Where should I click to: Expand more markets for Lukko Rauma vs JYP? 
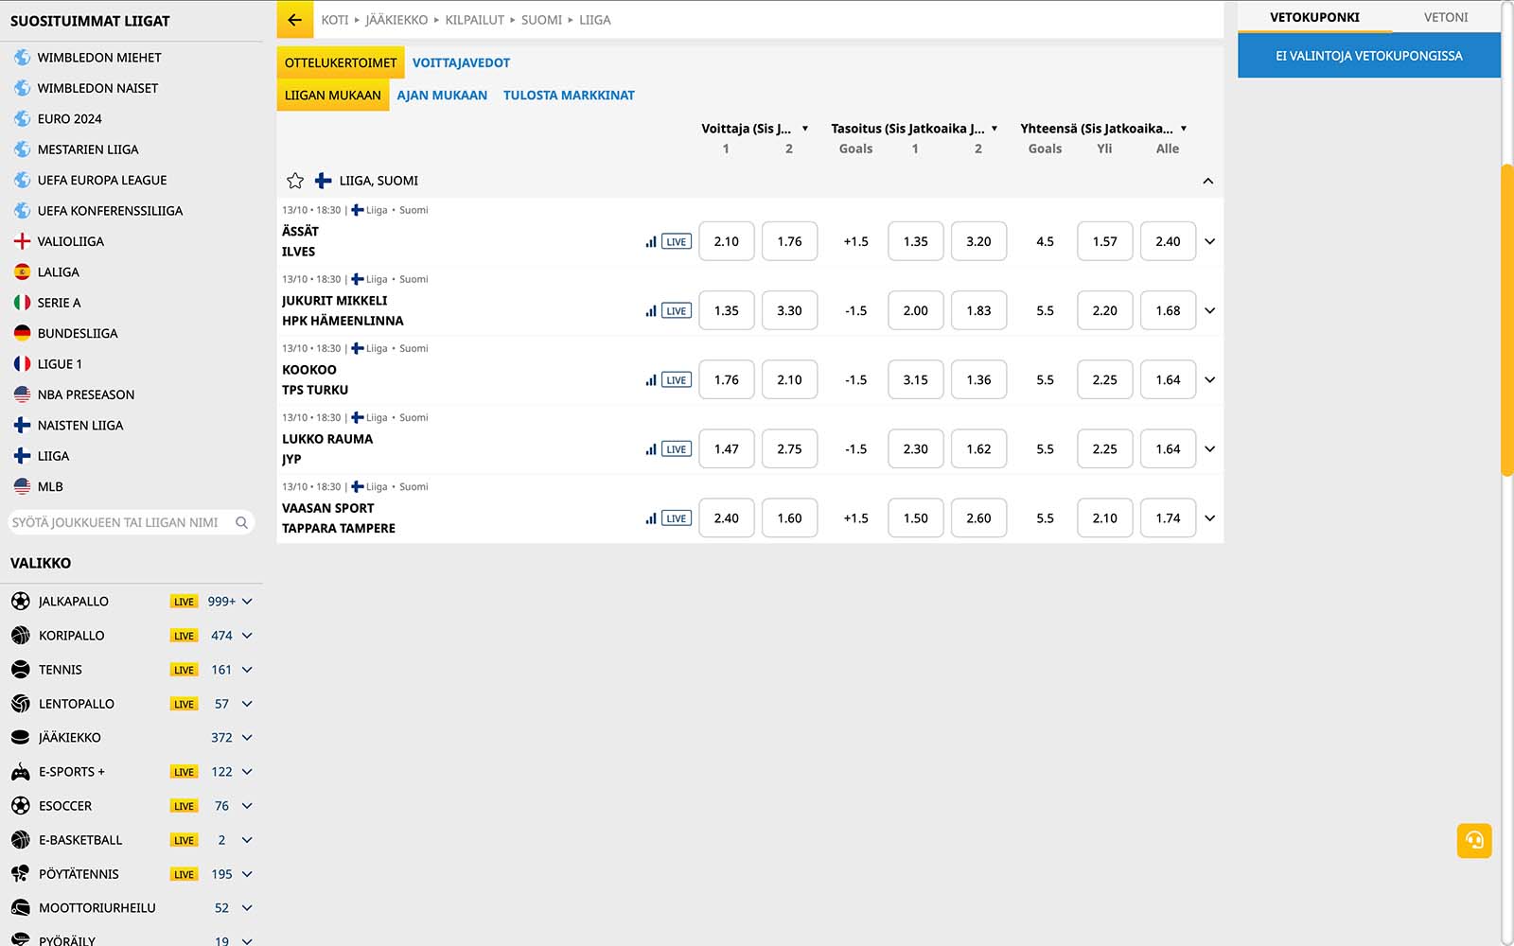1209,449
